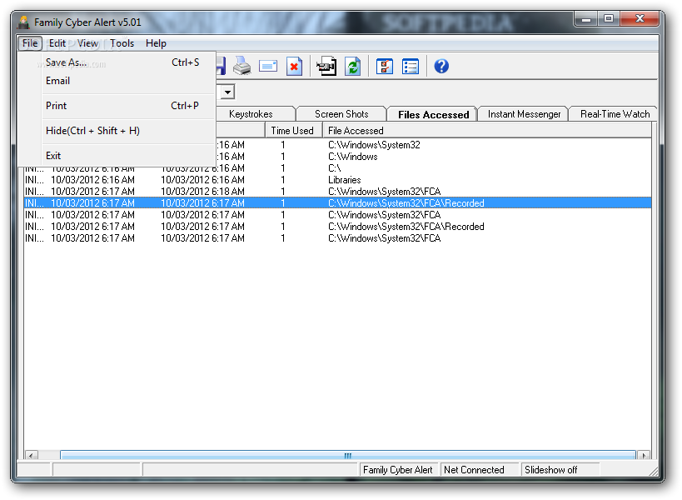Screen dimensions: 682x500
Task: Close the open File menu
Action: [30, 43]
